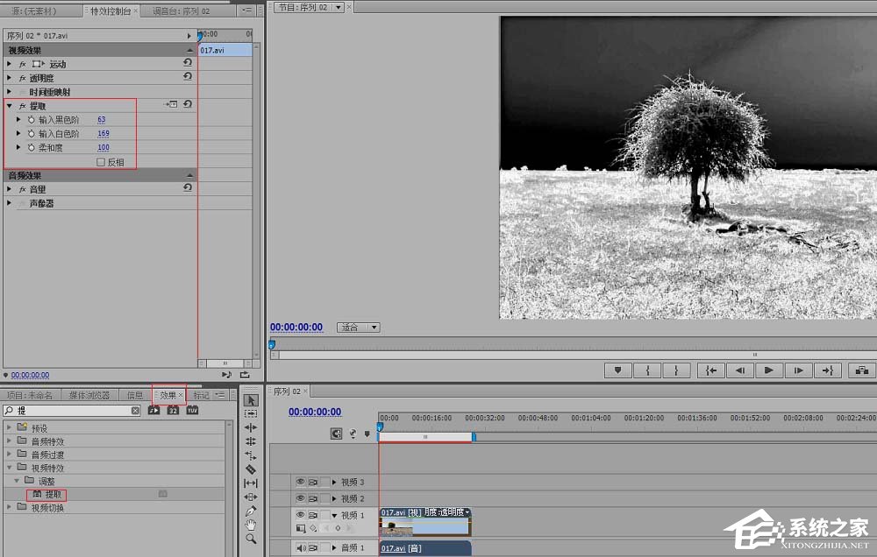Expand the 输入黑色阶 property
Image resolution: width=877 pixels, height=557 pixels.
pyautogui.click(x=18, y=119)
